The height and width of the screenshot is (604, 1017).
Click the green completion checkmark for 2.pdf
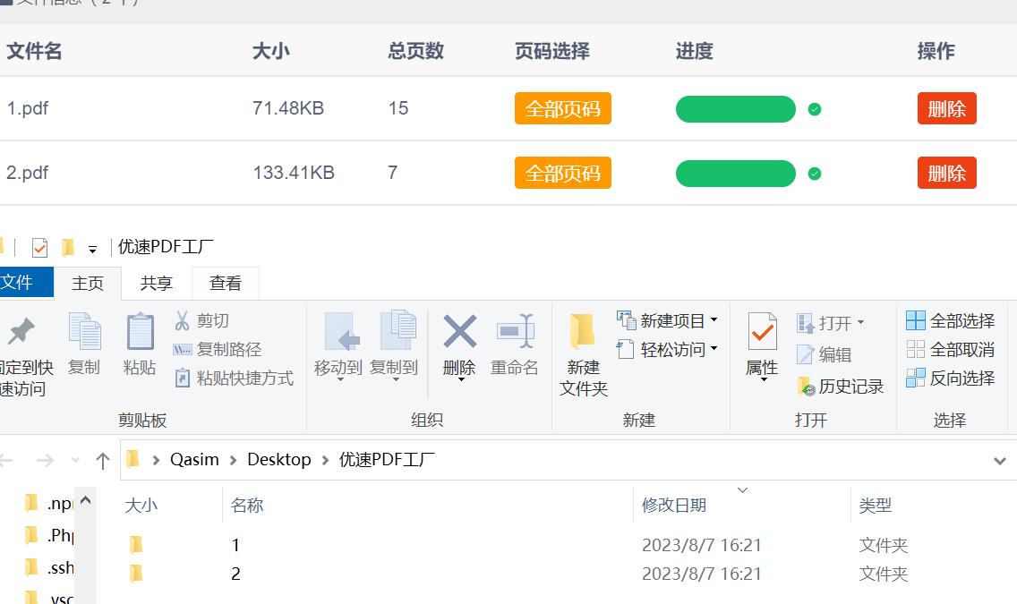[816, 174]
